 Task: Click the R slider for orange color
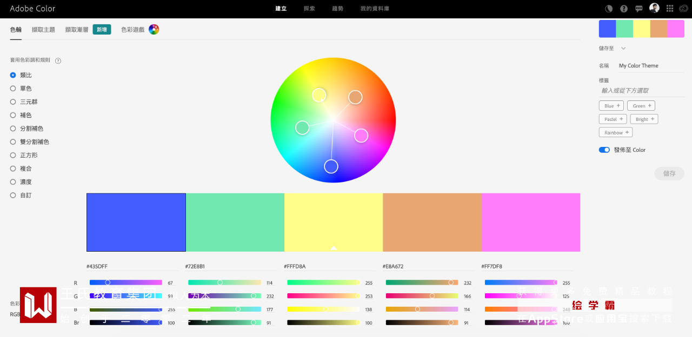[422, 282]
